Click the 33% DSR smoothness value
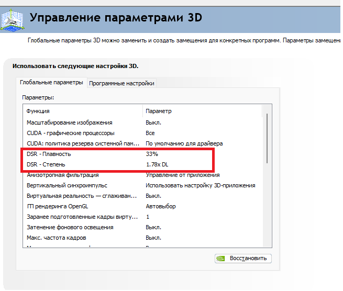Viewport: 343px width, 291px height. pyautogui.click(x=152, y=154)
